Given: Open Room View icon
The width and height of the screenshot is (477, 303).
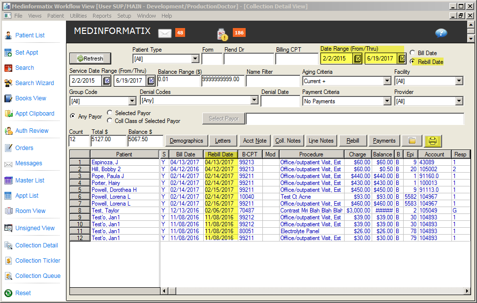Looking at the screenshot, I should pyautogui.click(x=8, y=211).
